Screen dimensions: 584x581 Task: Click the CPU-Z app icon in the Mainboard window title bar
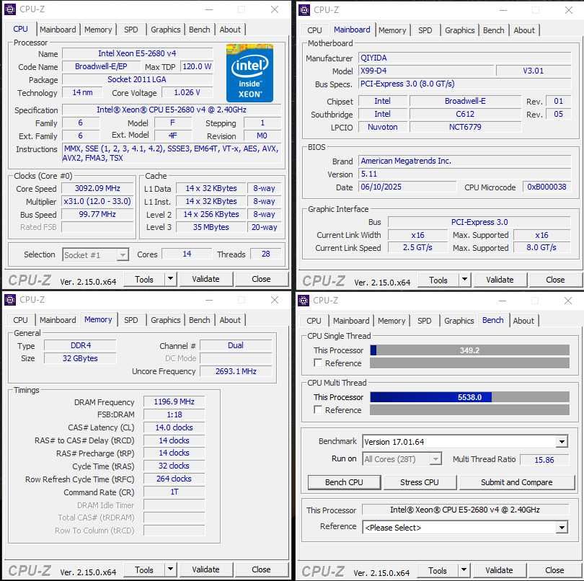[304, 10]
